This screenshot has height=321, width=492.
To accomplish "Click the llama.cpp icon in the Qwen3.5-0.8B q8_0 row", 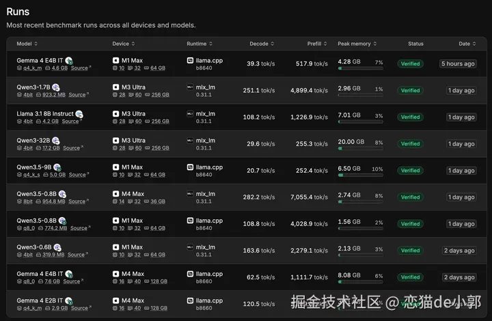I will (190, 221).
